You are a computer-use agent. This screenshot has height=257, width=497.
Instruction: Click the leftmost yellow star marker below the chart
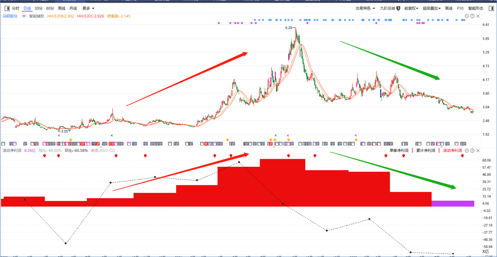(71, 140)
